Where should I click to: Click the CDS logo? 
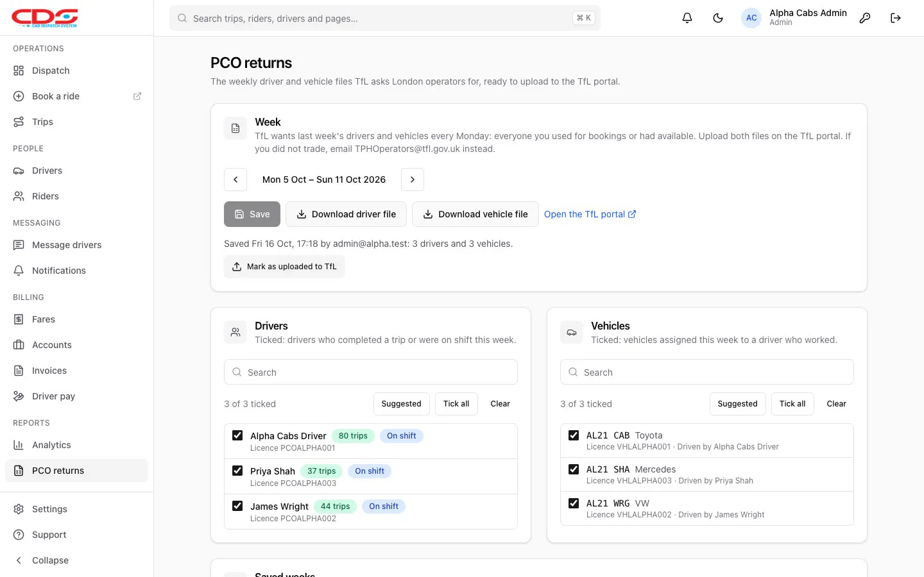pyautogui.click(x=45, y=17)
